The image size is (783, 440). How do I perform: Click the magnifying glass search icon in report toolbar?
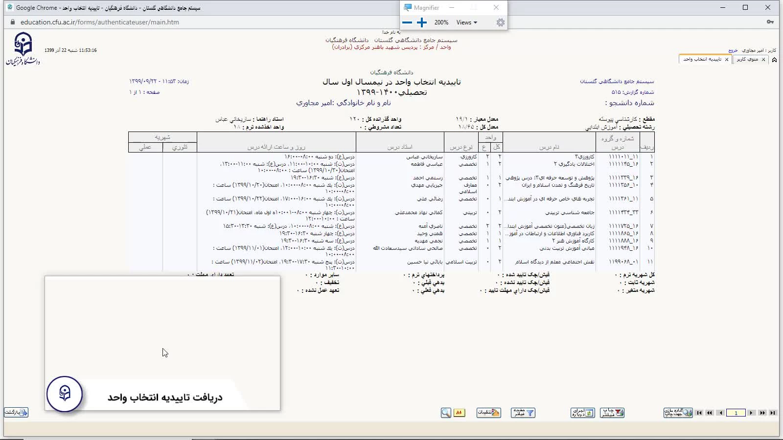pos(446,413)
